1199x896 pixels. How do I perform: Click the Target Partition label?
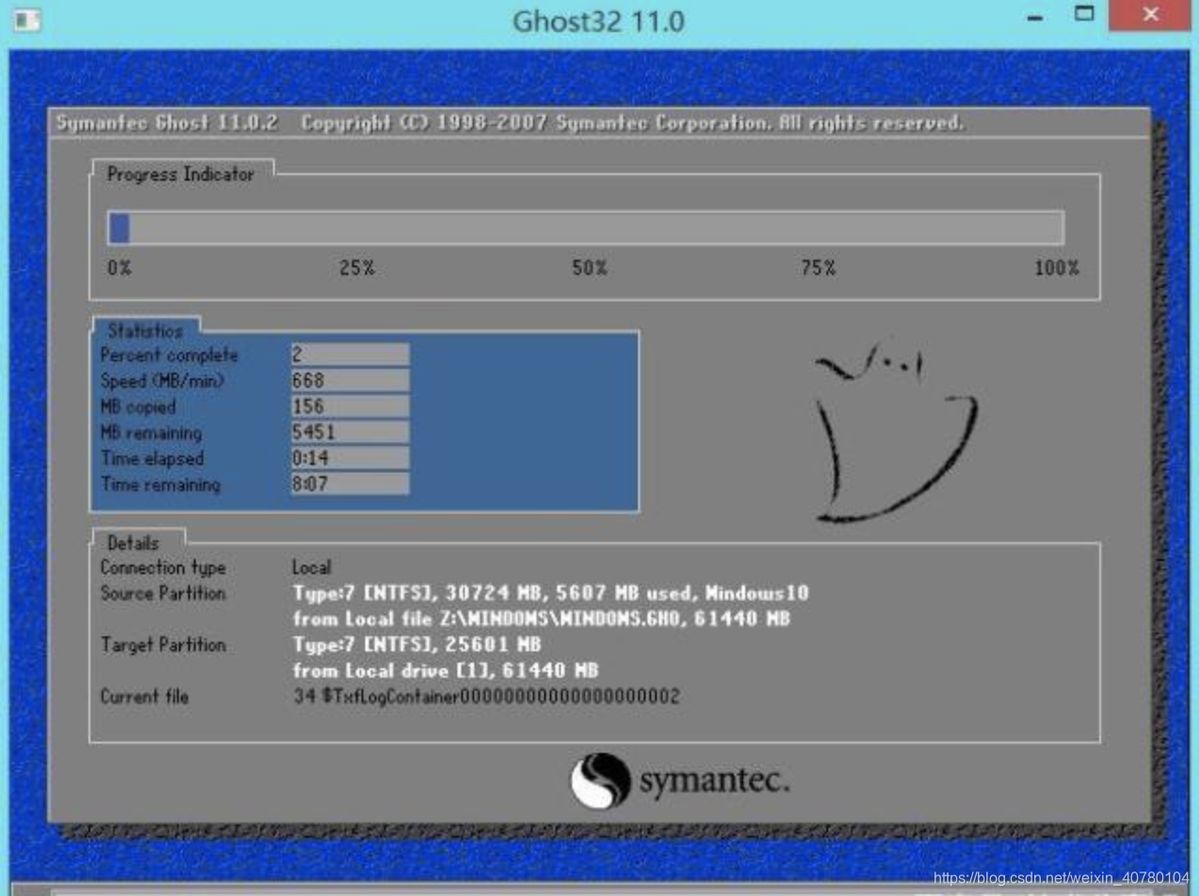163,646
